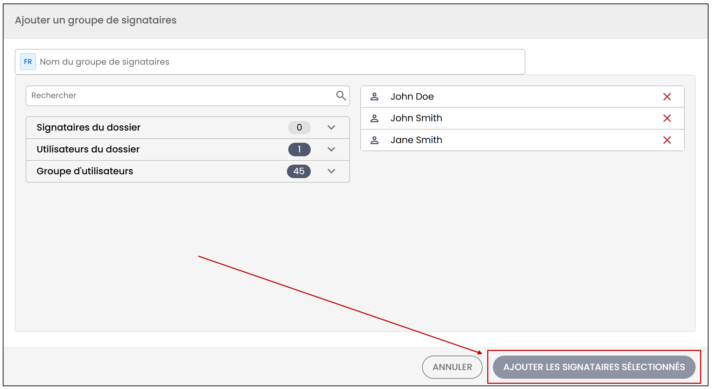Screen dimensions: 712x389
Task: Focus the Rechercher search field
Action: click(188, 96)
